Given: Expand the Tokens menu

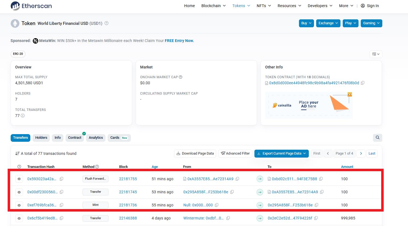Looking at the screenshot, I should (241, 6).
